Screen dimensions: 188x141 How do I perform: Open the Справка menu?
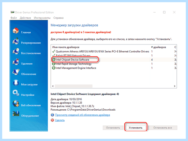tap(58, 18)
